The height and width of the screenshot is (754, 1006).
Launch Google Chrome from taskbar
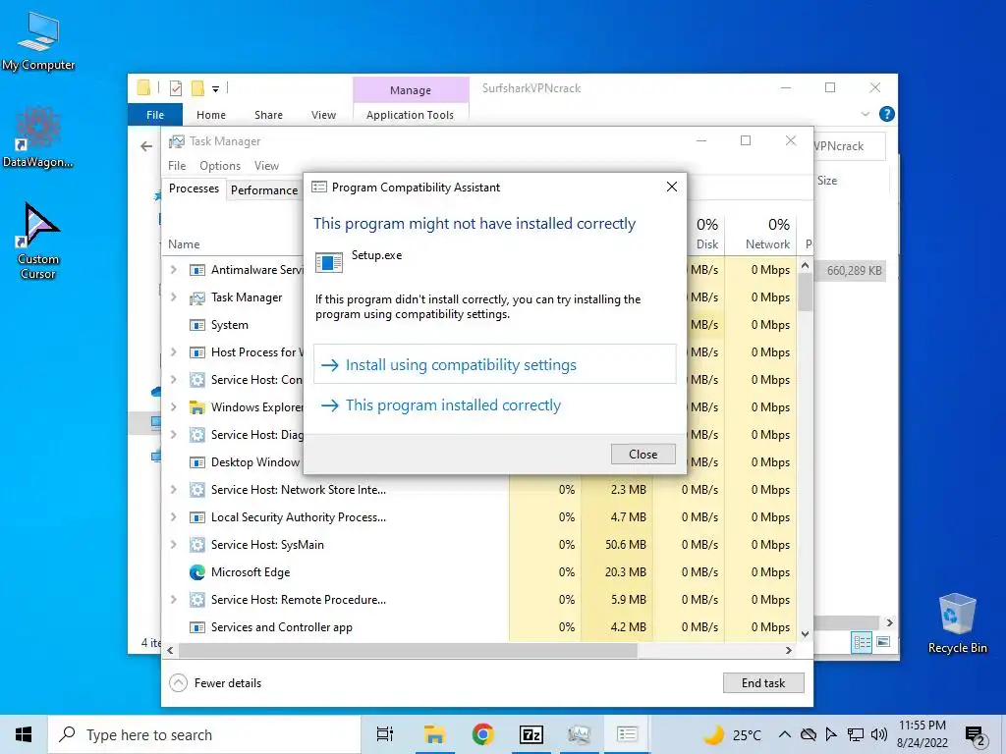[x=482, y=734]
